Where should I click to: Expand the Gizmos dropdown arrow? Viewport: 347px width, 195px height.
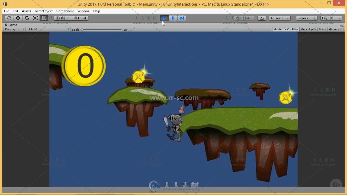(342, 29)
